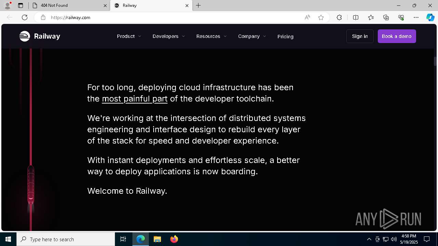438x246 pixels.
Task: Open the Favorites list icon
Action: point(371,17)
